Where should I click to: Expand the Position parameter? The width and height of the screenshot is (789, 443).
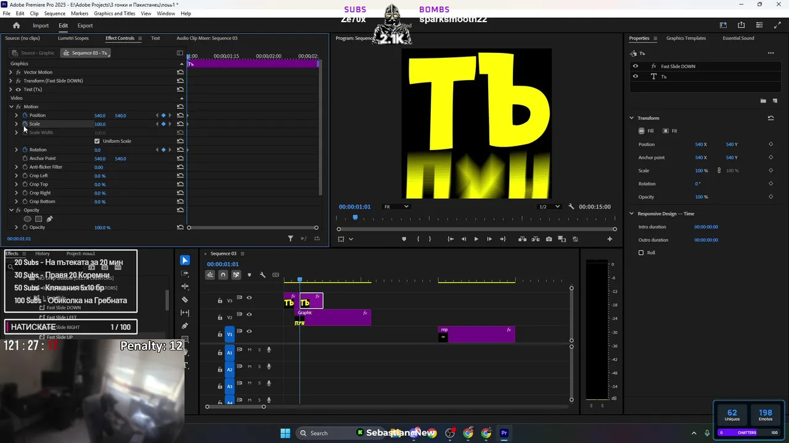pyautogui.click(x=17, y=115)
